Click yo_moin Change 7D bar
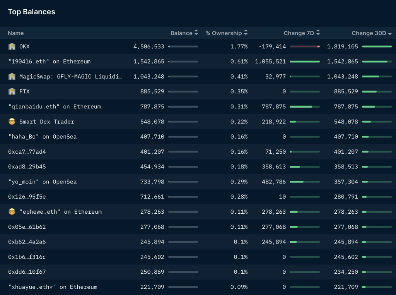Image resolution: width=396 pixels, height=295 pixels. tap(305, 182)
